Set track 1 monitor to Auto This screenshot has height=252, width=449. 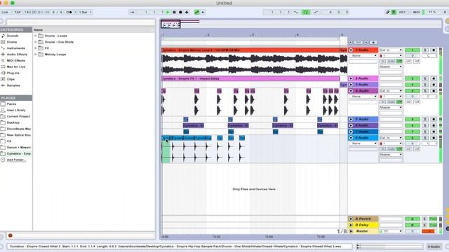[x=391, y=61]
